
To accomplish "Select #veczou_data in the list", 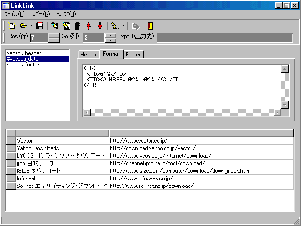I will point(38,59).
